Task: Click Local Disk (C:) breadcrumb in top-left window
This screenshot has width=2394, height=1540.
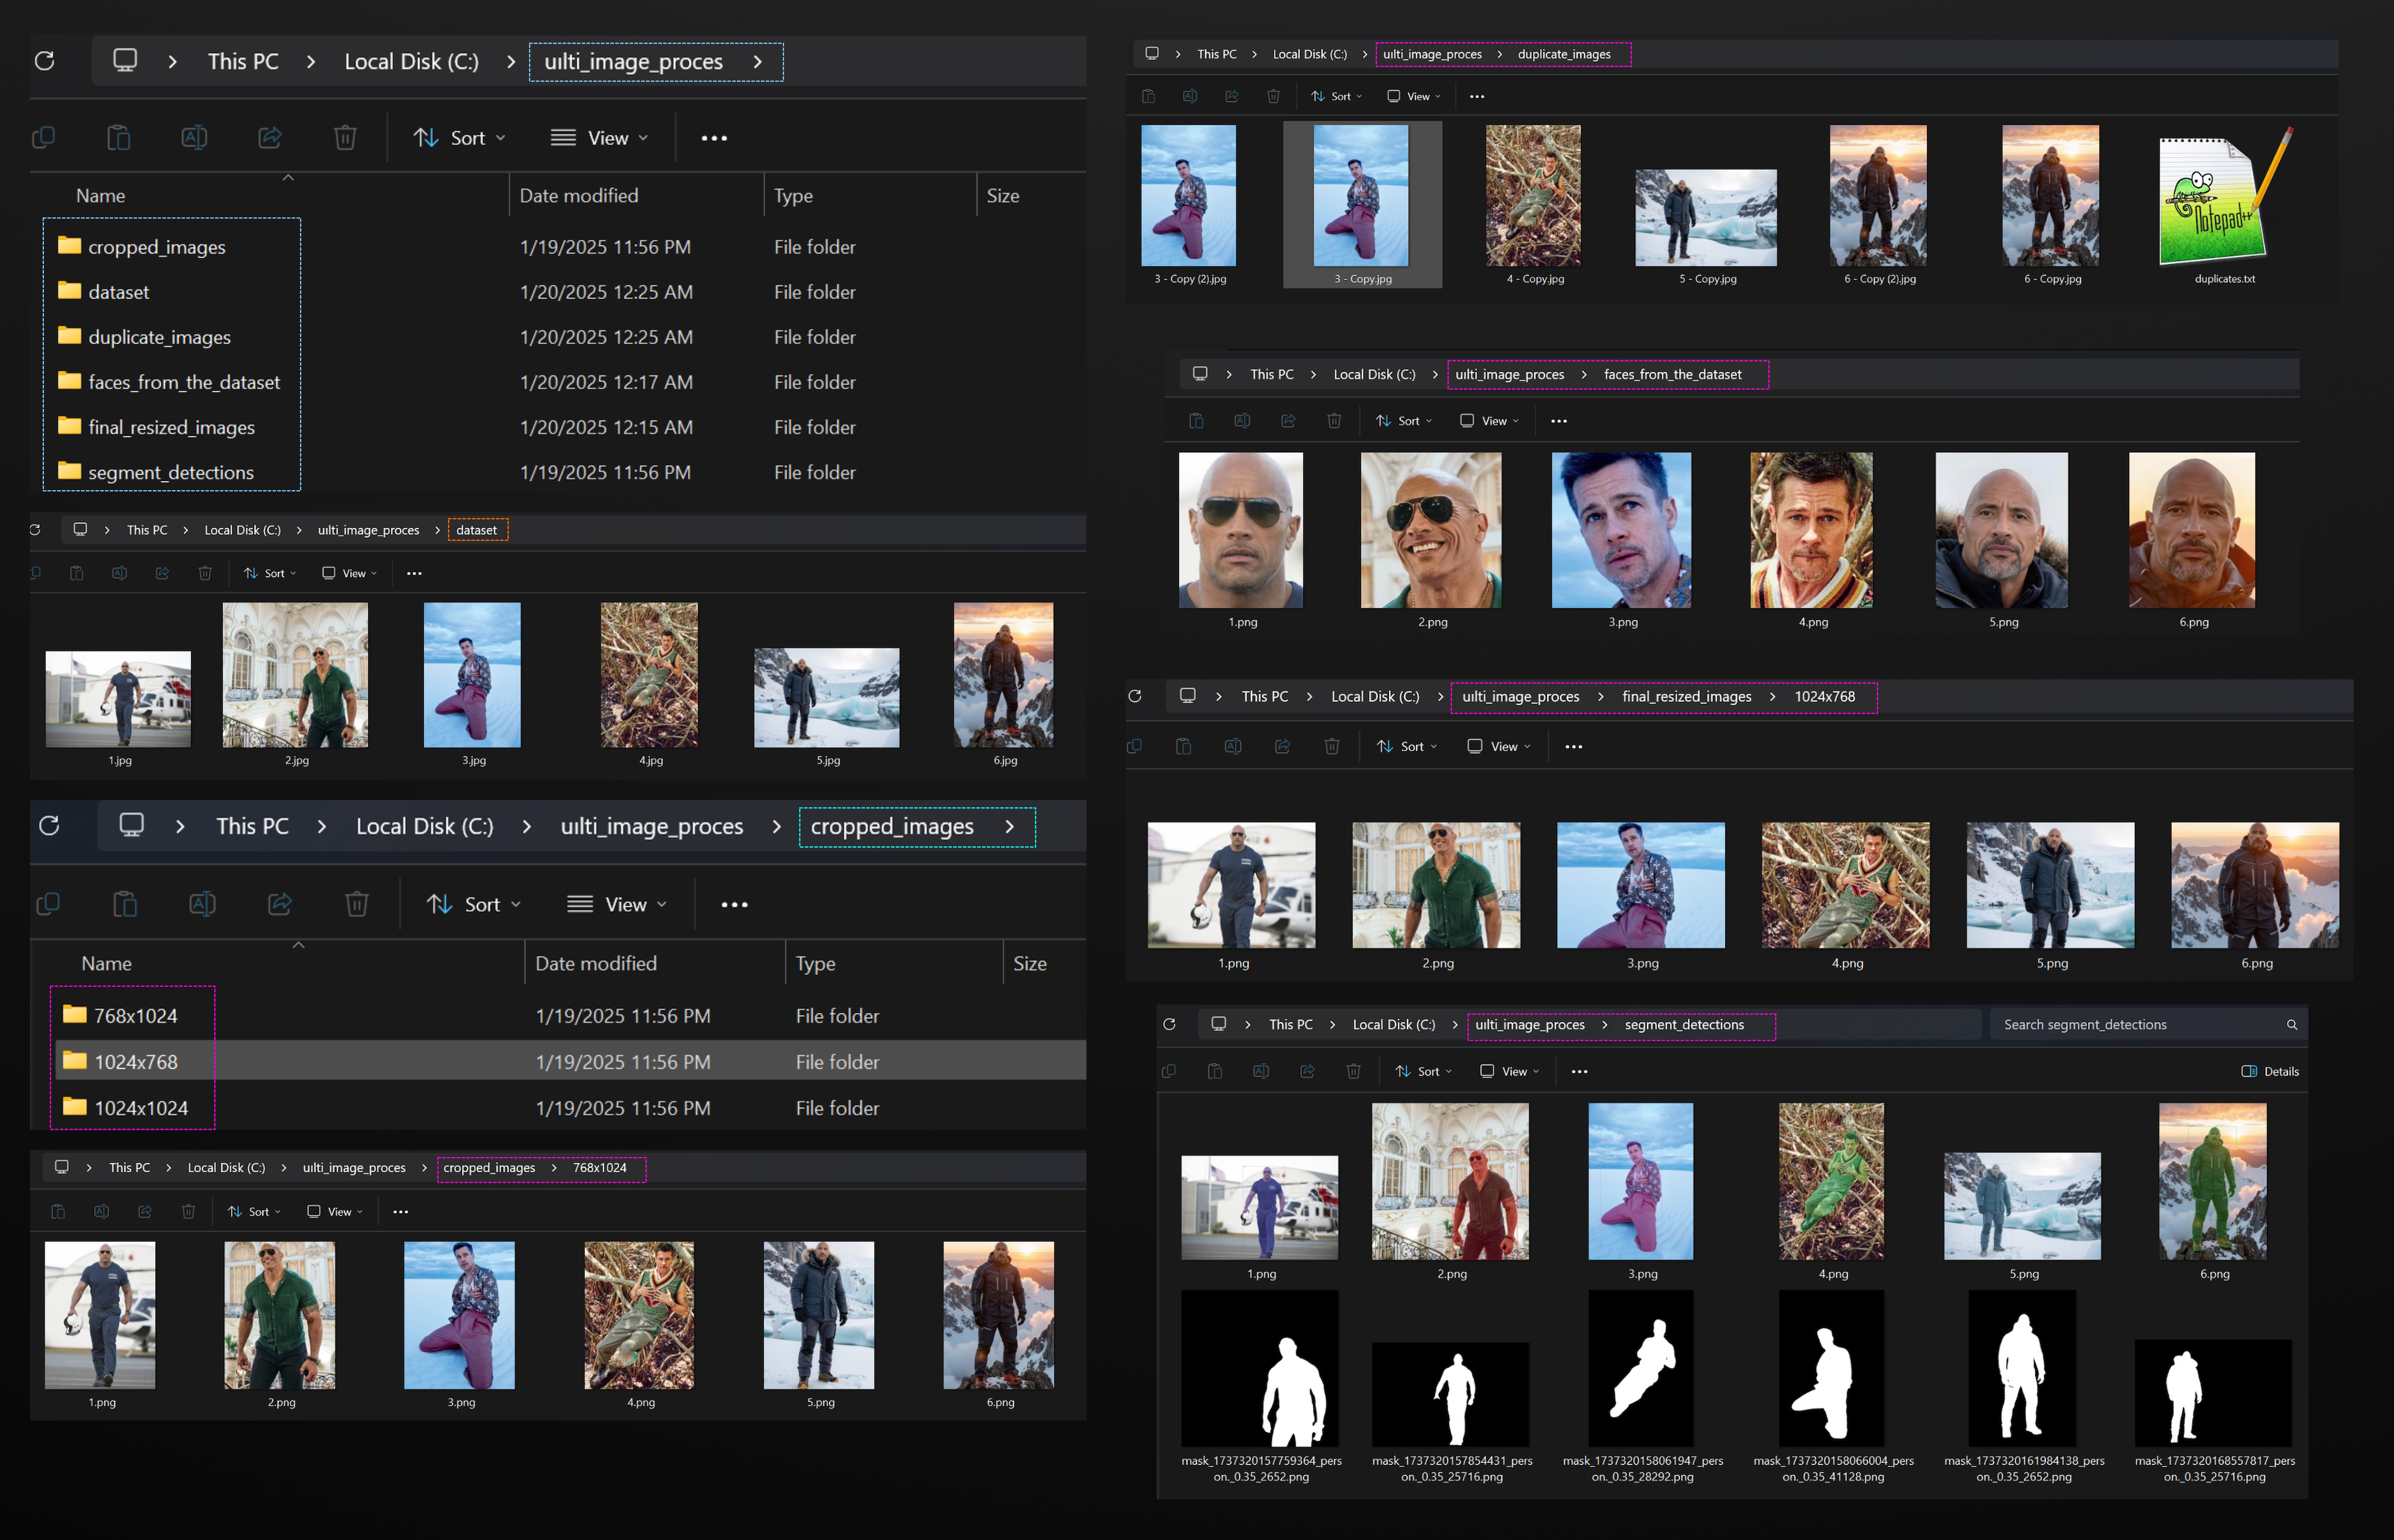Action: (x=411, y=62)
